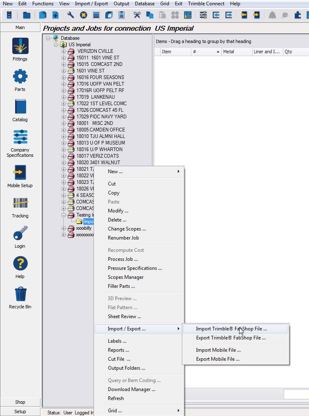Image resolution: width=309 pixels, height=416 pixels.
Task: Select Import Trimble FabShop File
Action: coord(231,329)
